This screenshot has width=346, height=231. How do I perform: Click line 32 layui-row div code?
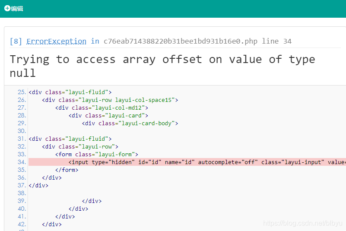click(x=80, y=146)
